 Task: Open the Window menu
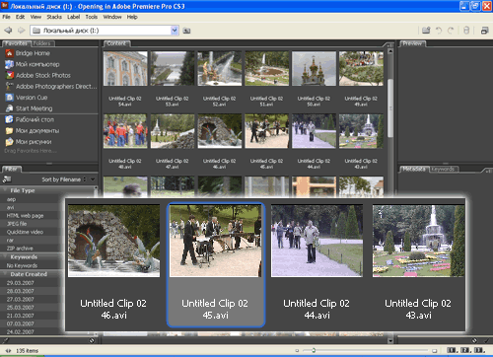(112, 17)
